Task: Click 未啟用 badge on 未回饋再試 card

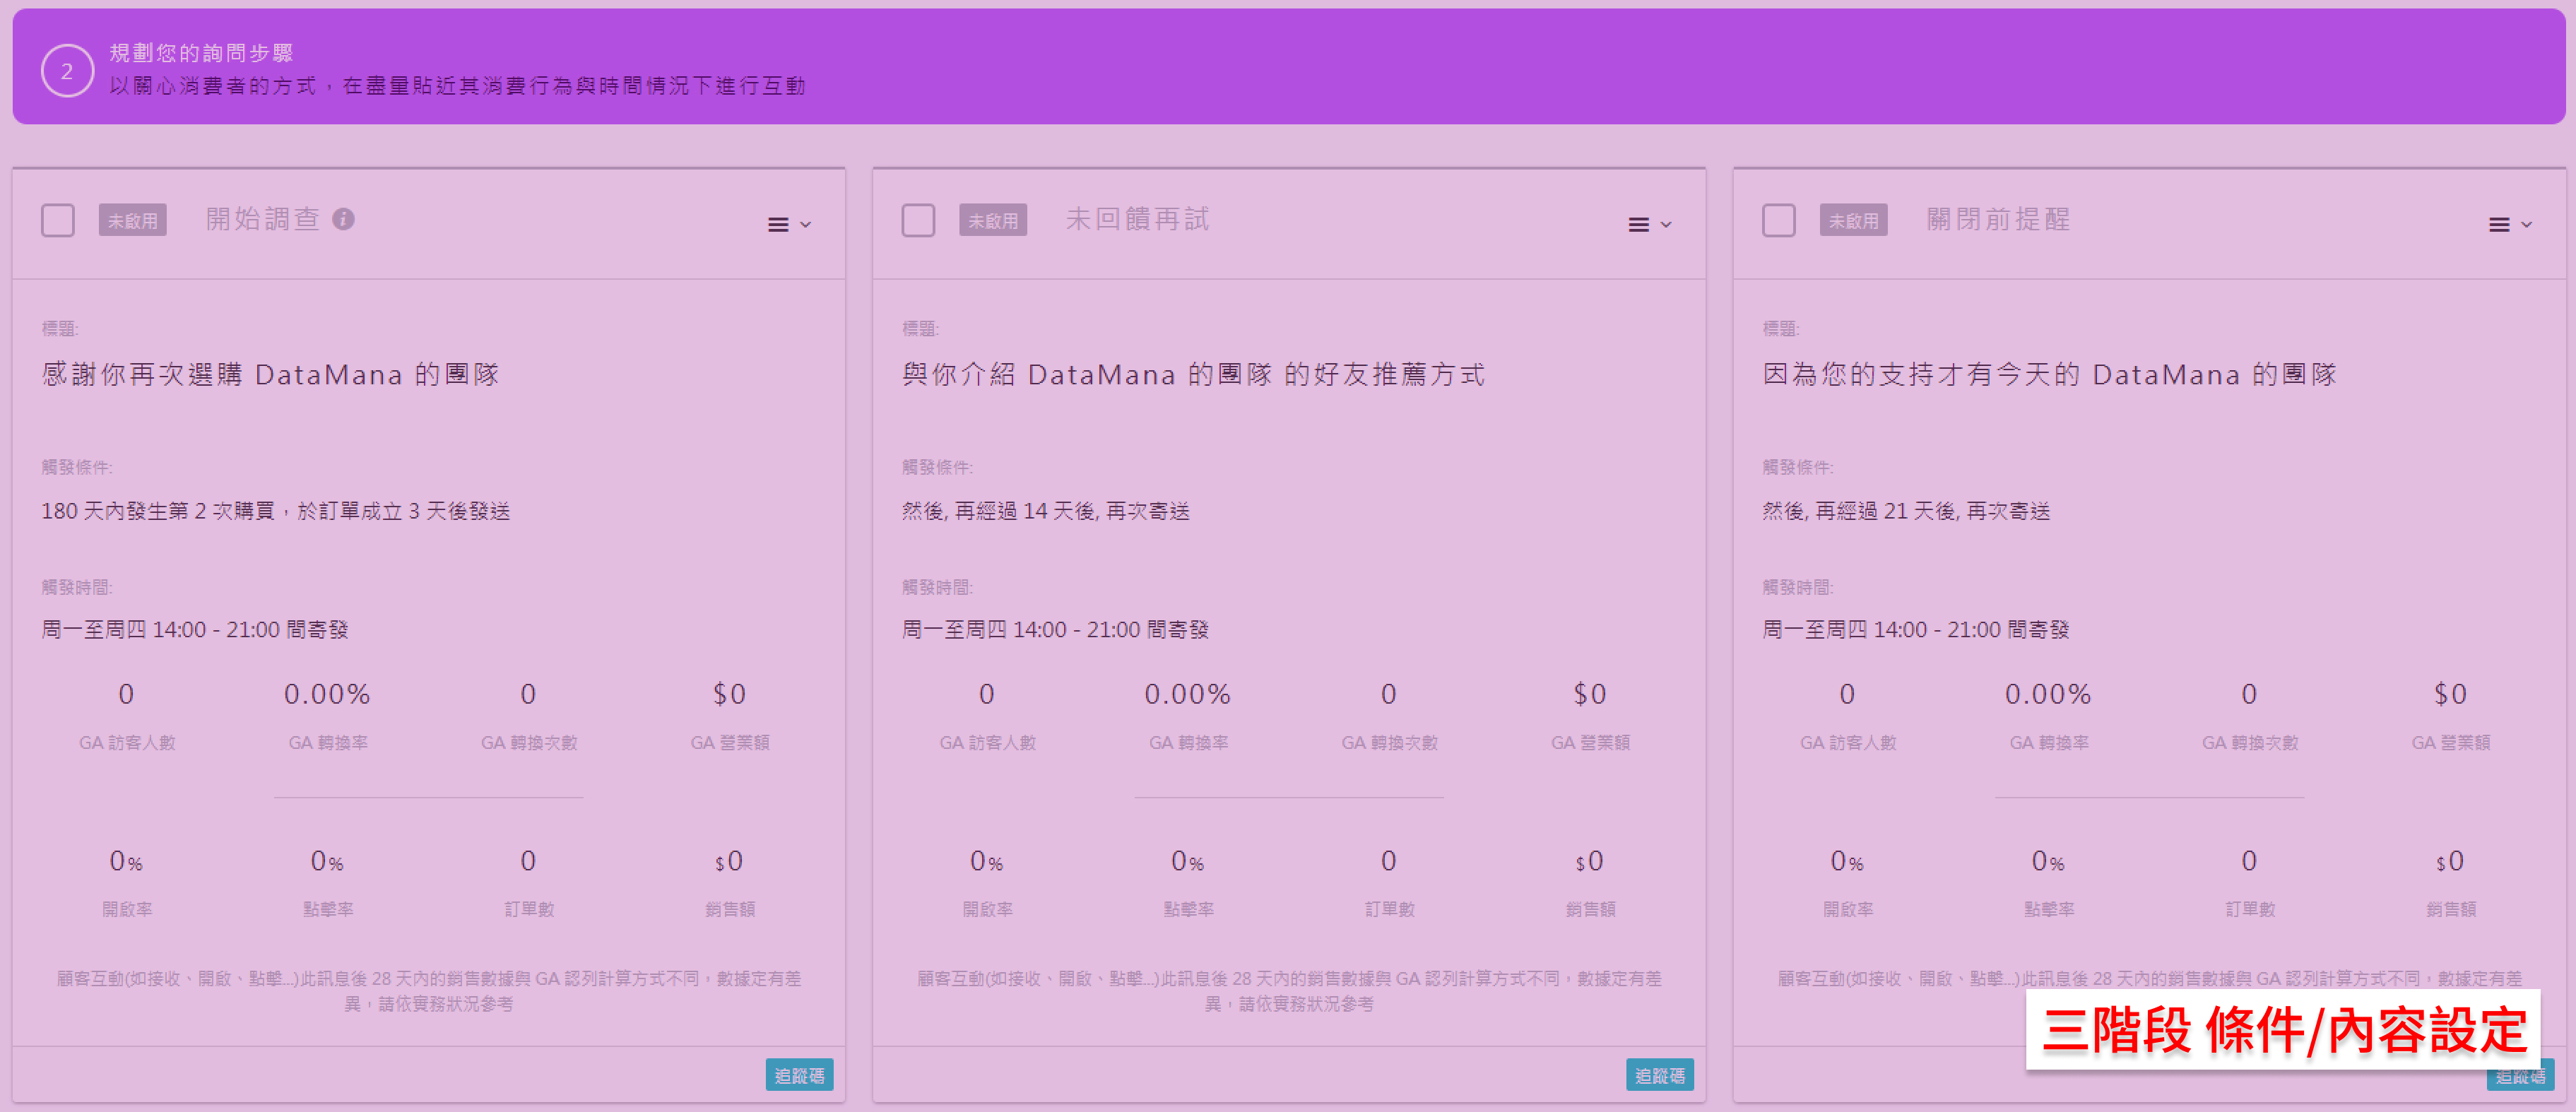Action: (992, 221)
